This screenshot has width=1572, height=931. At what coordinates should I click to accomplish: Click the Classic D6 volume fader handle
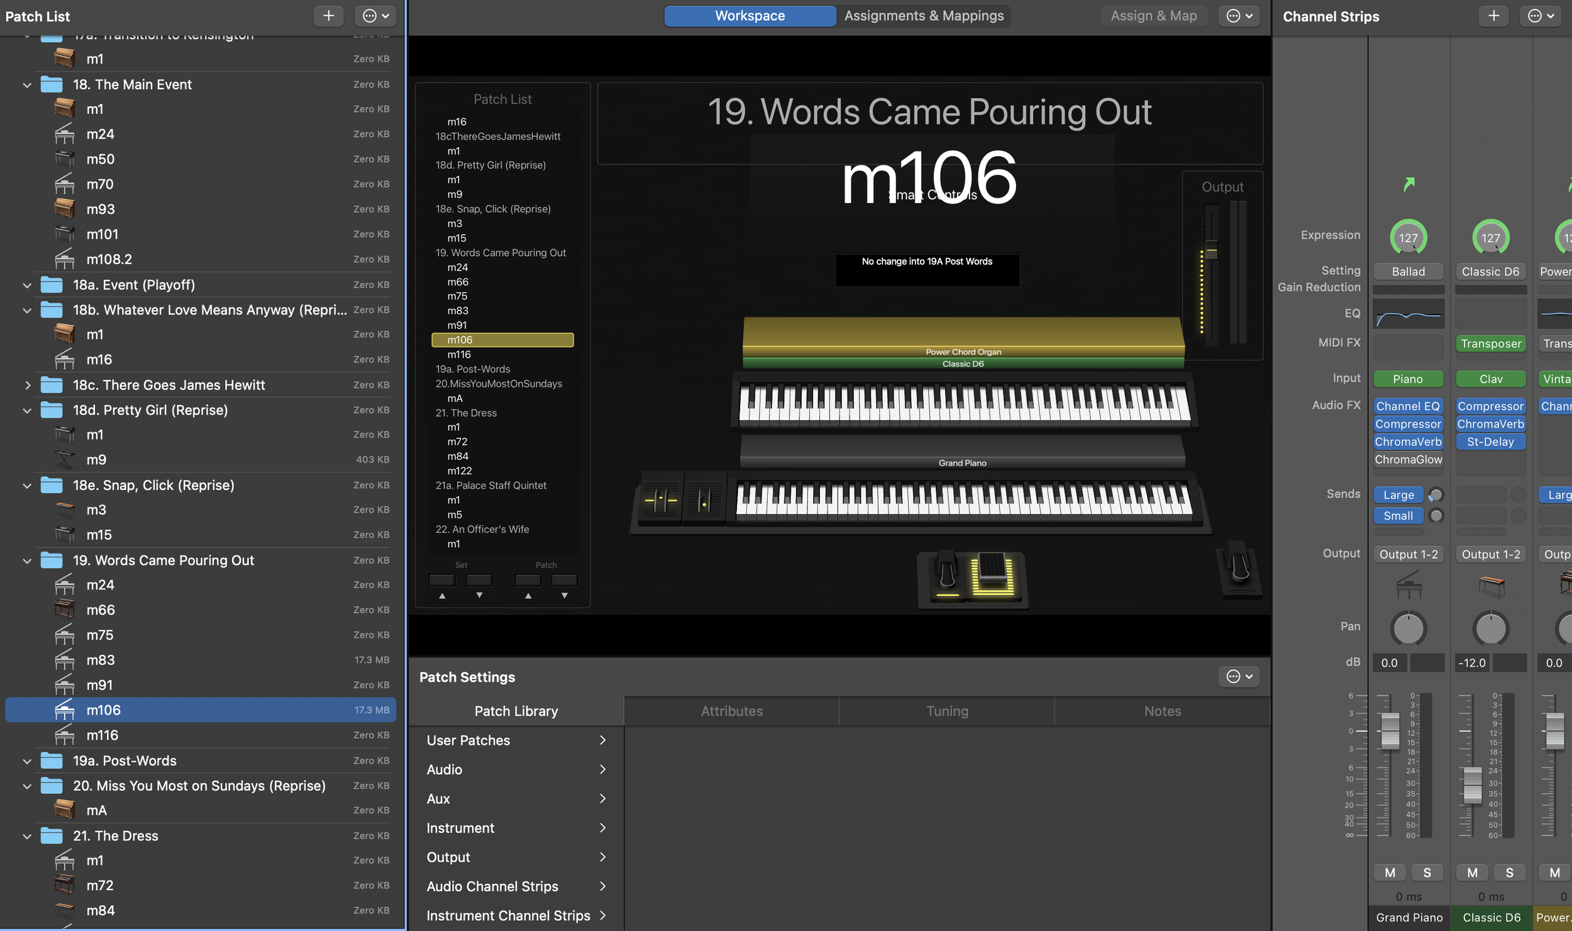click(x=1472, y=784)
